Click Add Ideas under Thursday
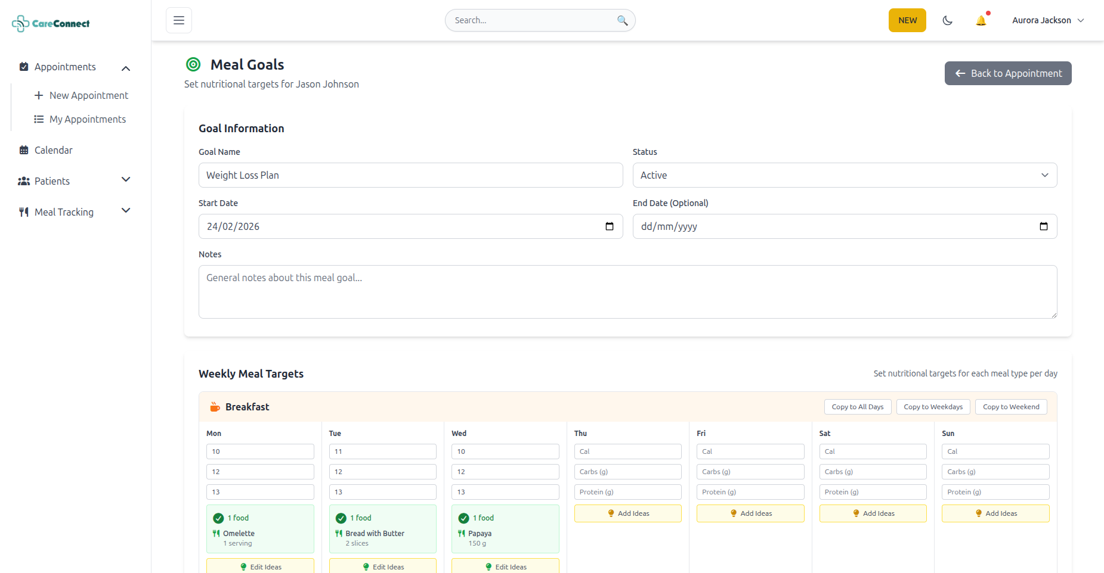This screenshot has height=573, width=1104. tap(627, 513)
